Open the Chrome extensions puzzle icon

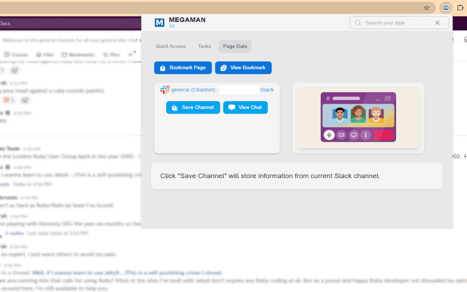[x=460, y=8]
